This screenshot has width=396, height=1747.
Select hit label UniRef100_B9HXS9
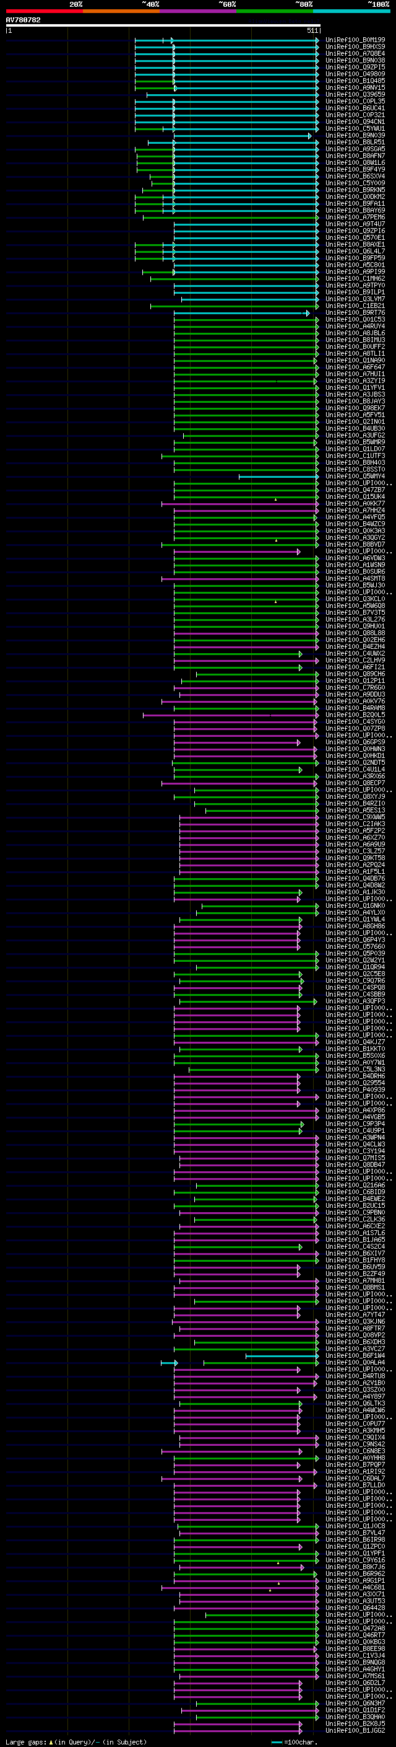[x=355, y=47]
